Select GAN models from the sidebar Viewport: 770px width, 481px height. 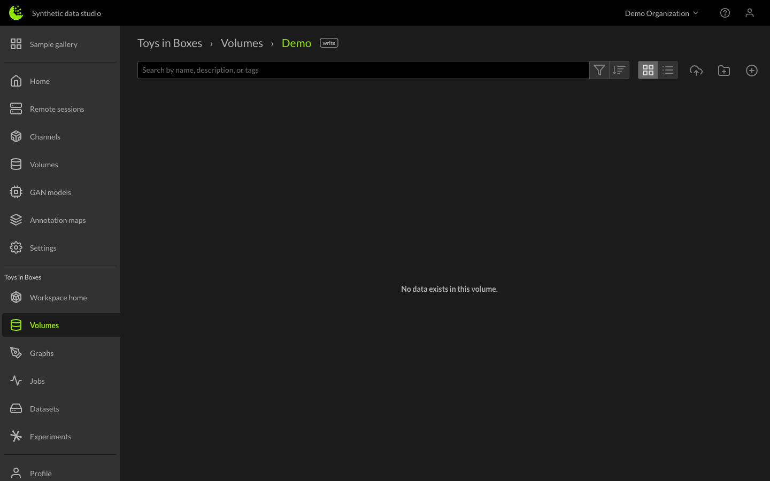[x=50, y=192]
